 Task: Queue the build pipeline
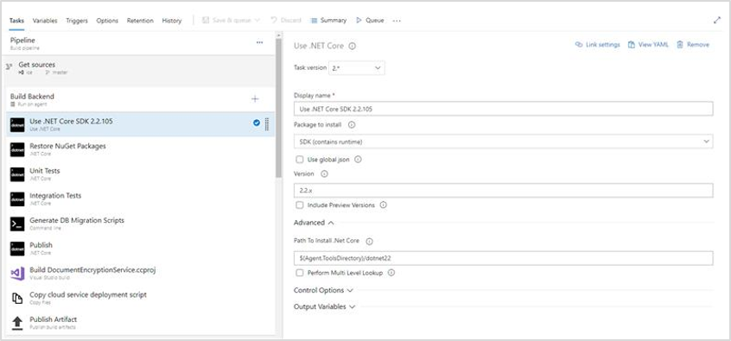[370, 21]
